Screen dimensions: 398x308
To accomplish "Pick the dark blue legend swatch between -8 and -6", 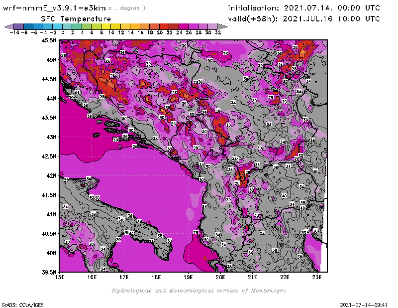I will coord(28,26).
